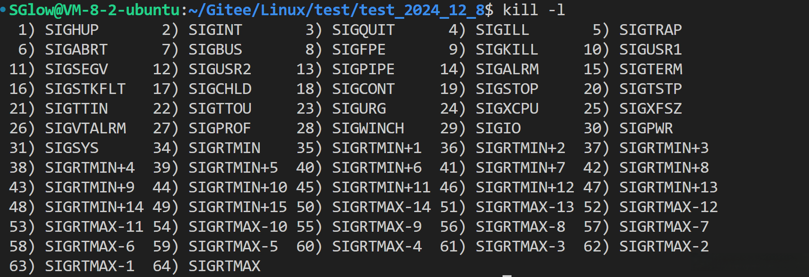
Task: Click the SIGSEGV signal name
Action: [76, 69]
